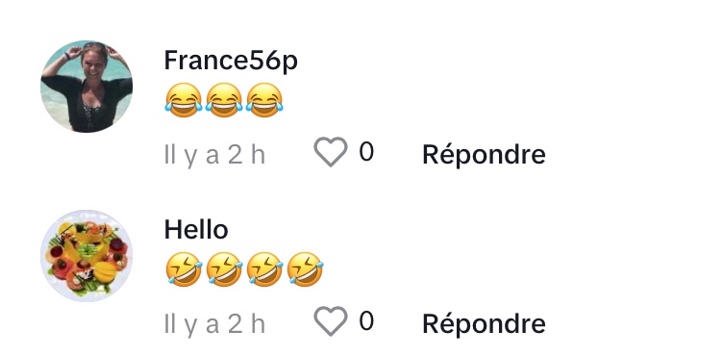
Task: Open Hello's food plate profile picture
Action: pyautogui.click(x=87, y=256)
